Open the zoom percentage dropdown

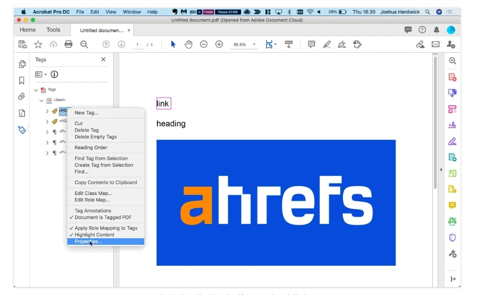254,44
